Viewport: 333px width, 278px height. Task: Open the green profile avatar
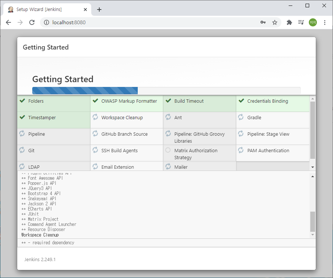point(313,22)
